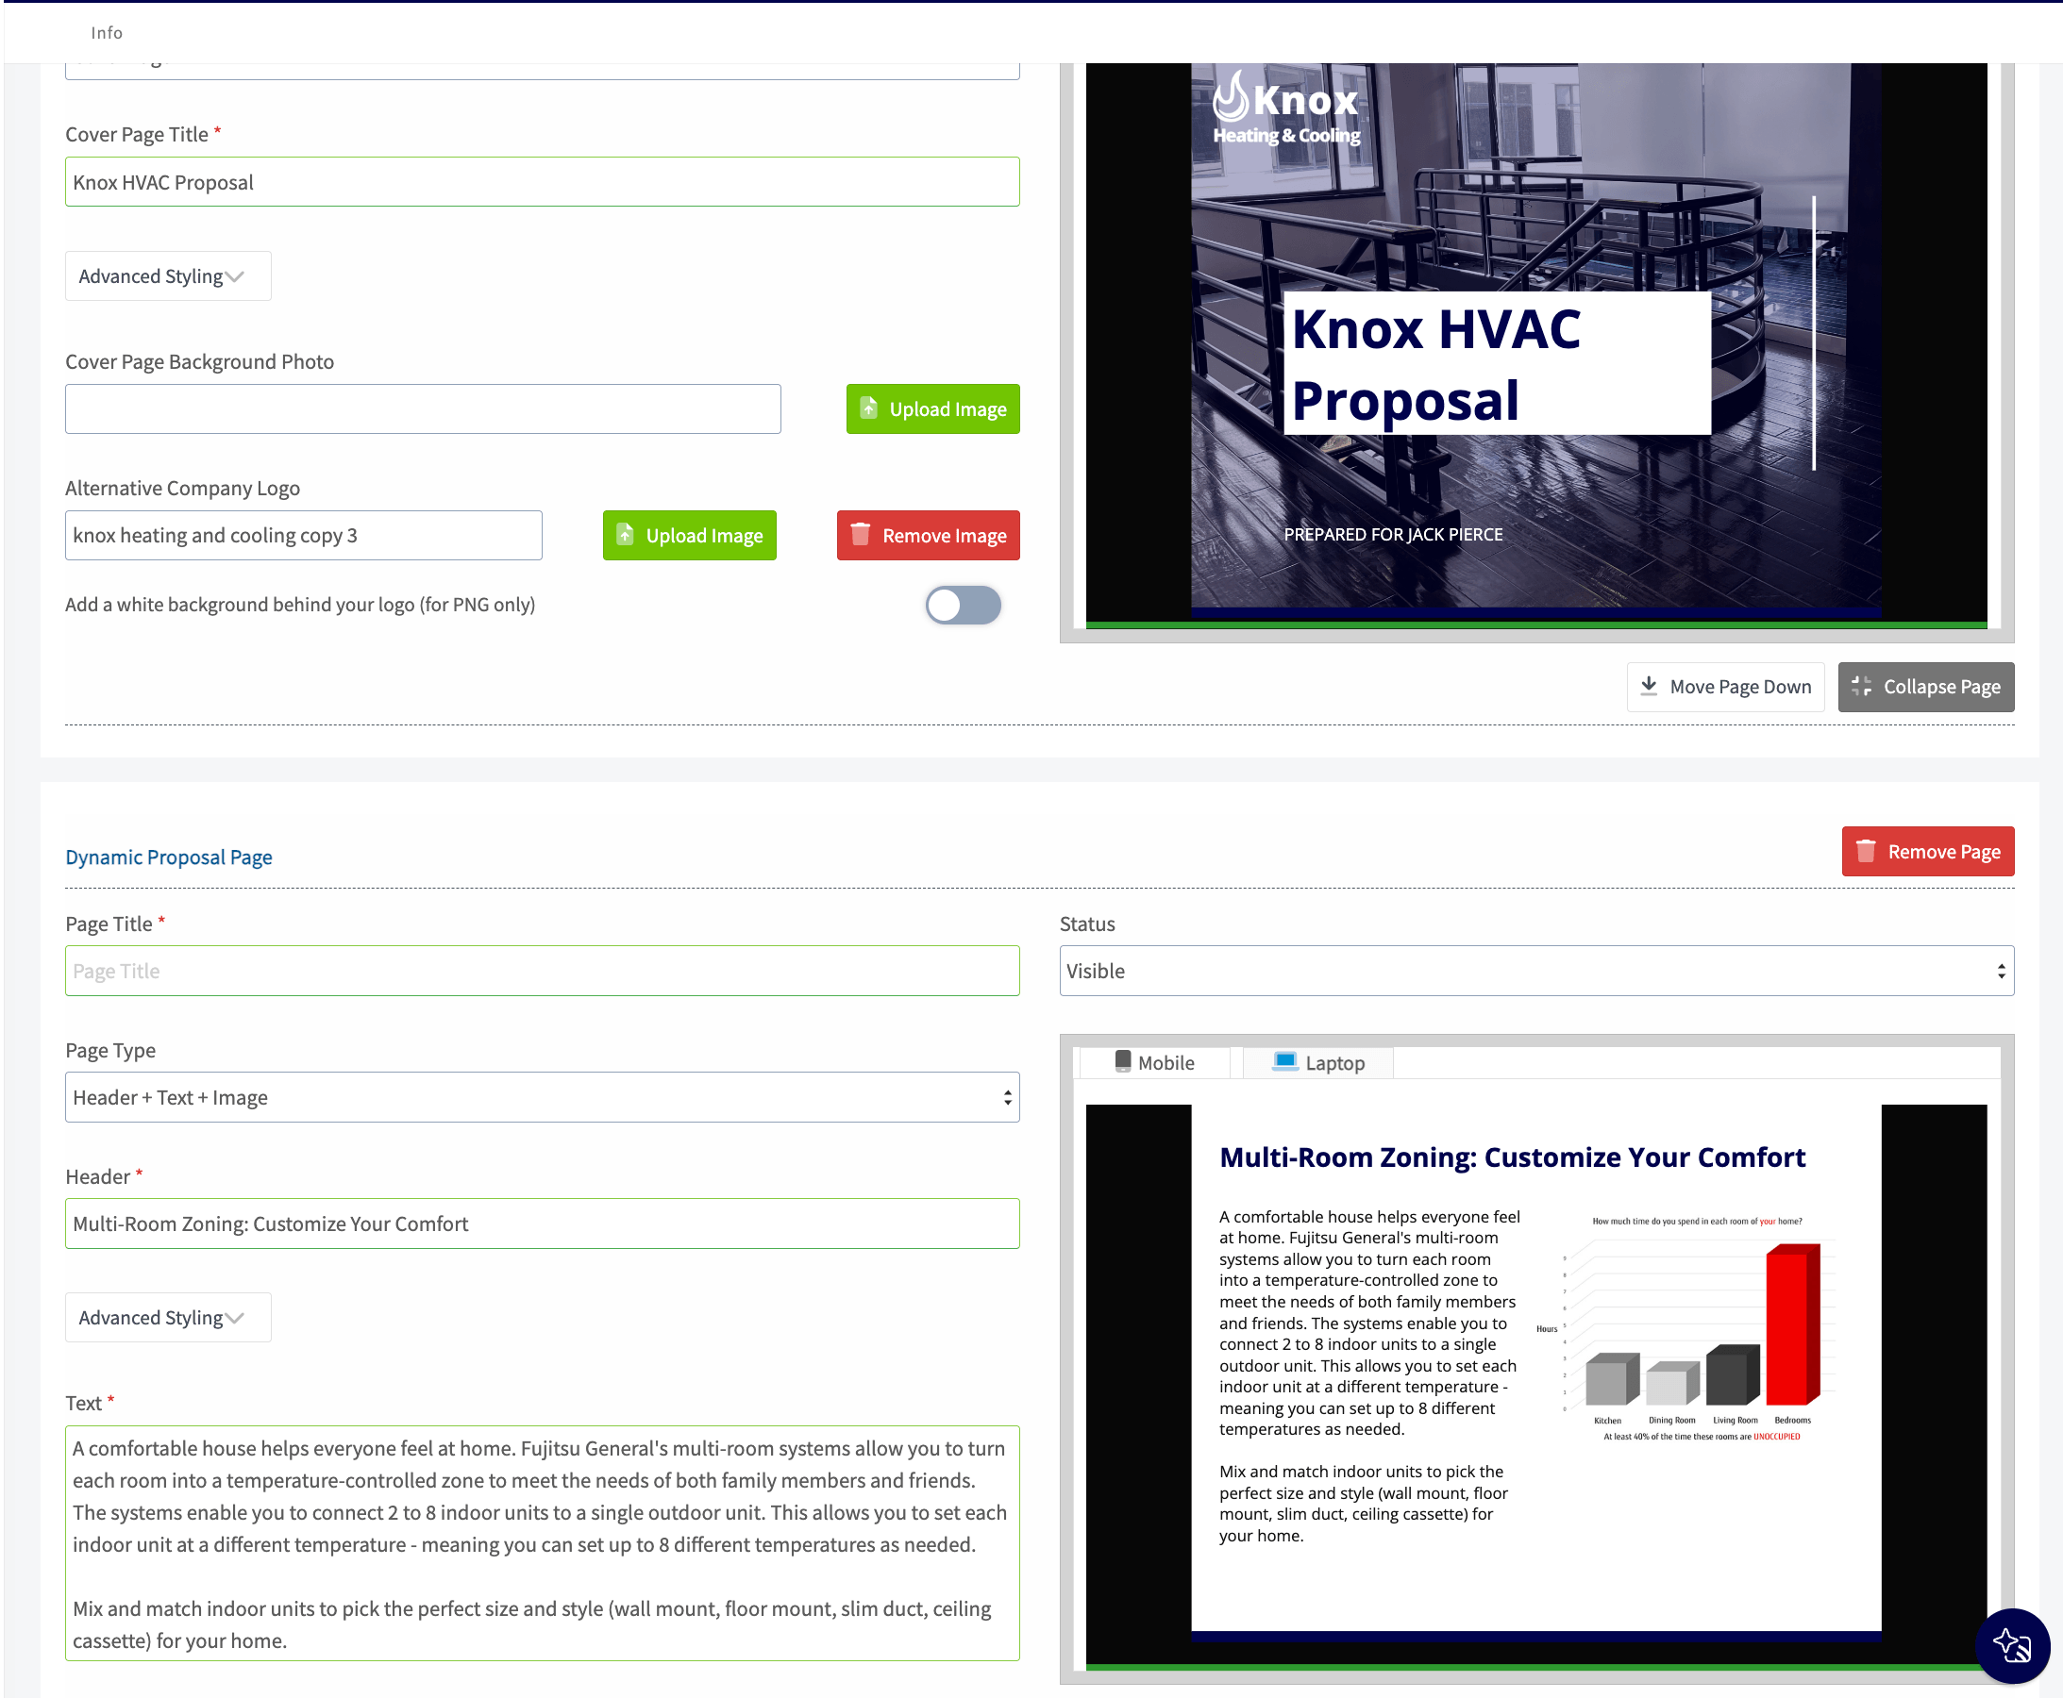The image size is (2063, 1698).
Task: Click the Mobile phone icon
Action: coord(1122,1061)
